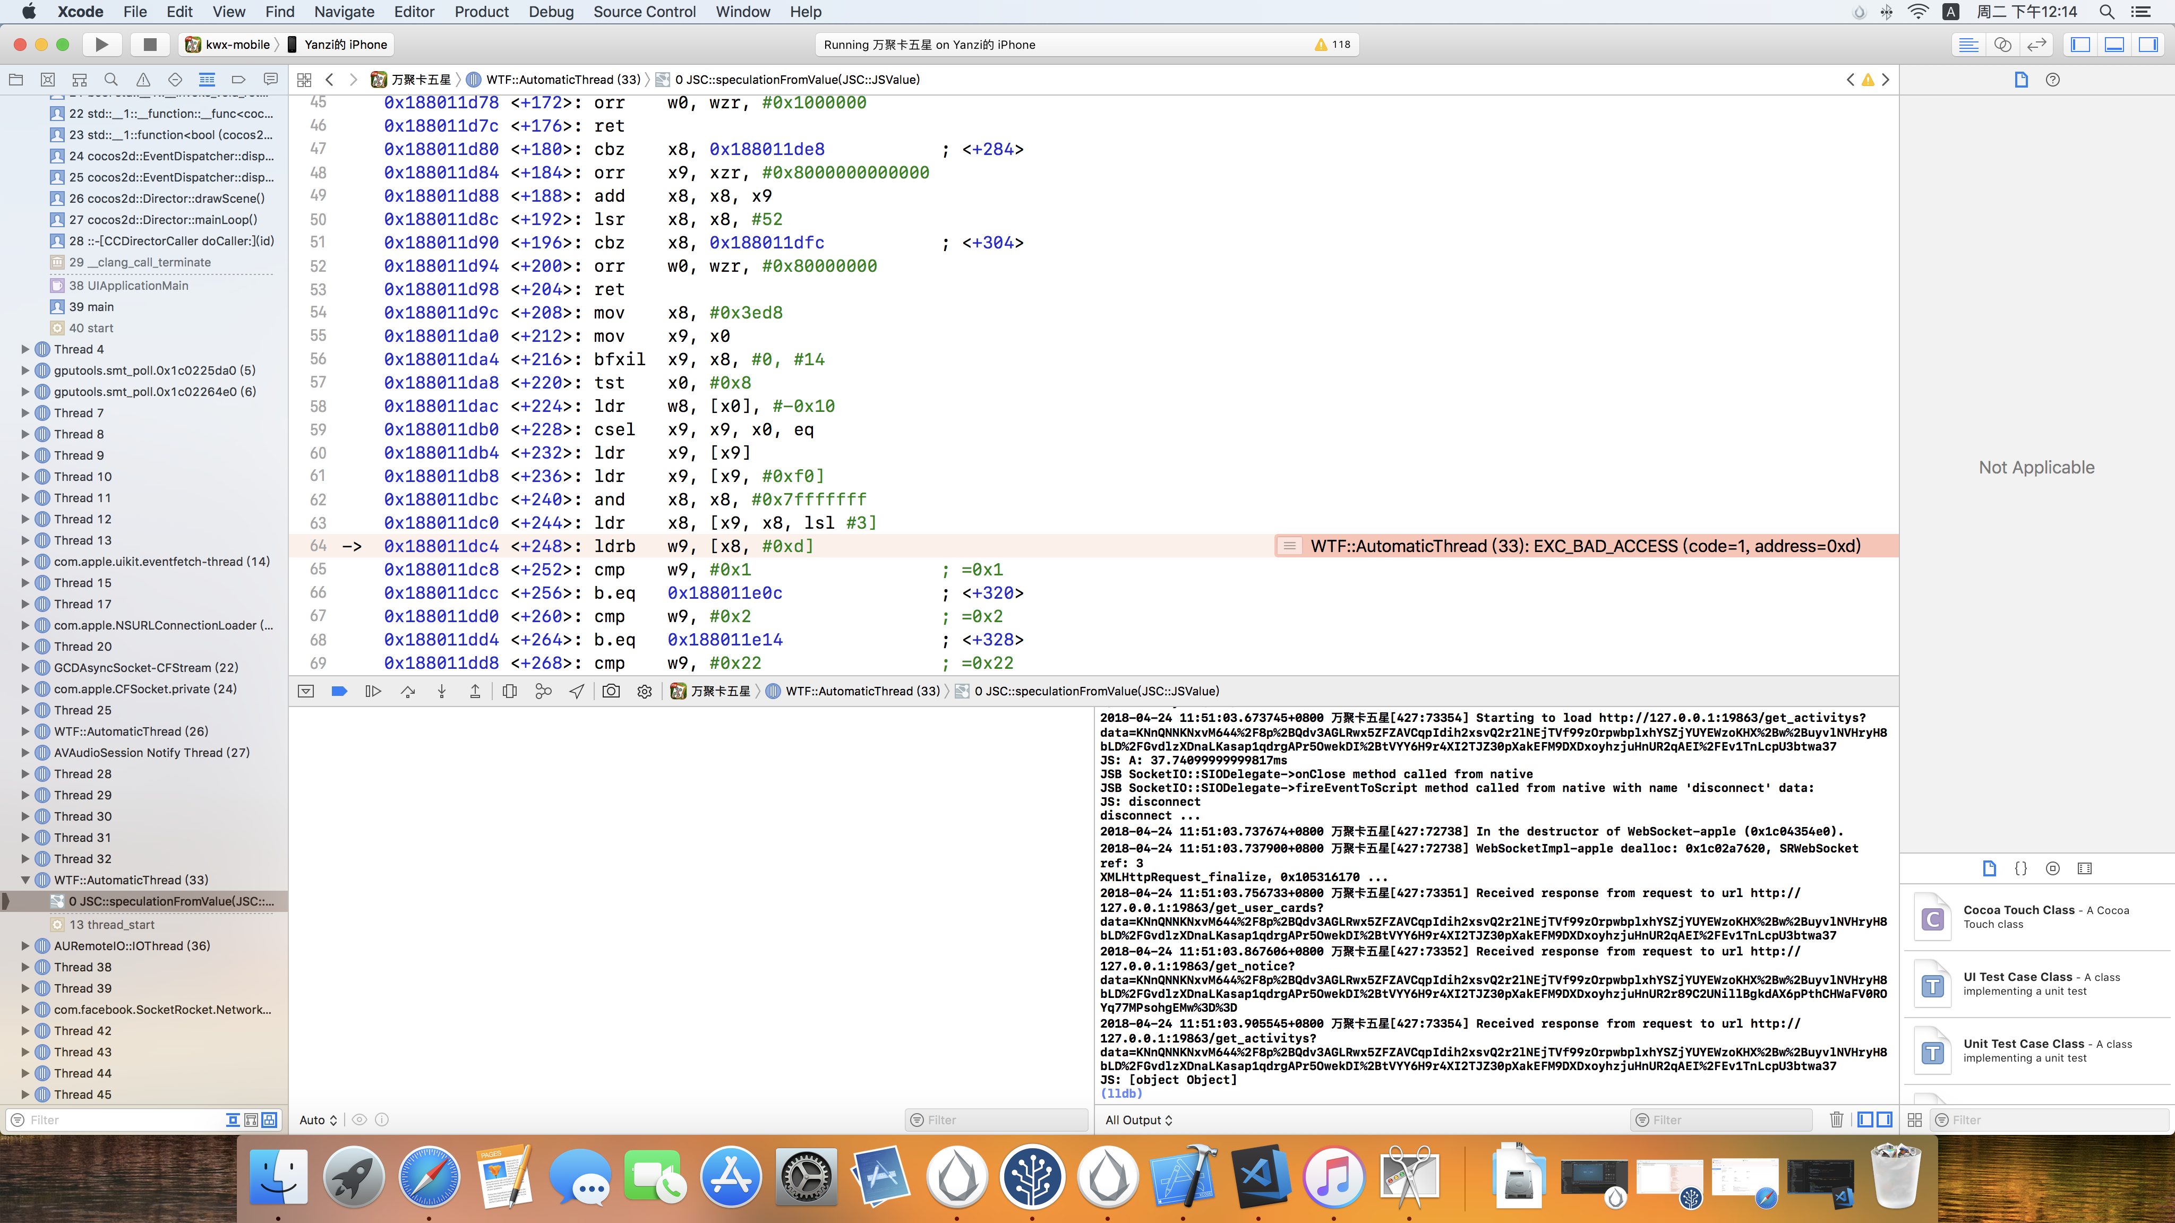
Task: Open Debug Memory Graph tool
Action: point(543,691)
